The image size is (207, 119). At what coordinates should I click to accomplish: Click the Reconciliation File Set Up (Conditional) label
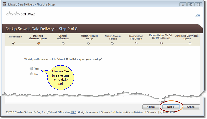pos(161,37)
